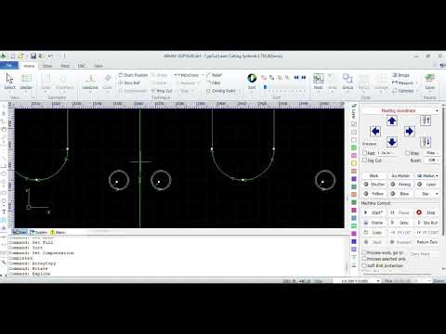Click the Undo arrow in quick access toolbar

point(50,56)
